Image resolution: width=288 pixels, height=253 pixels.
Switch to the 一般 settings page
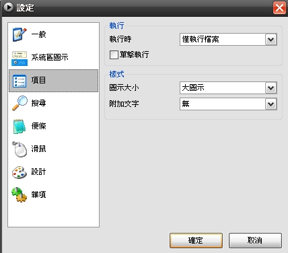pos(53,35)
